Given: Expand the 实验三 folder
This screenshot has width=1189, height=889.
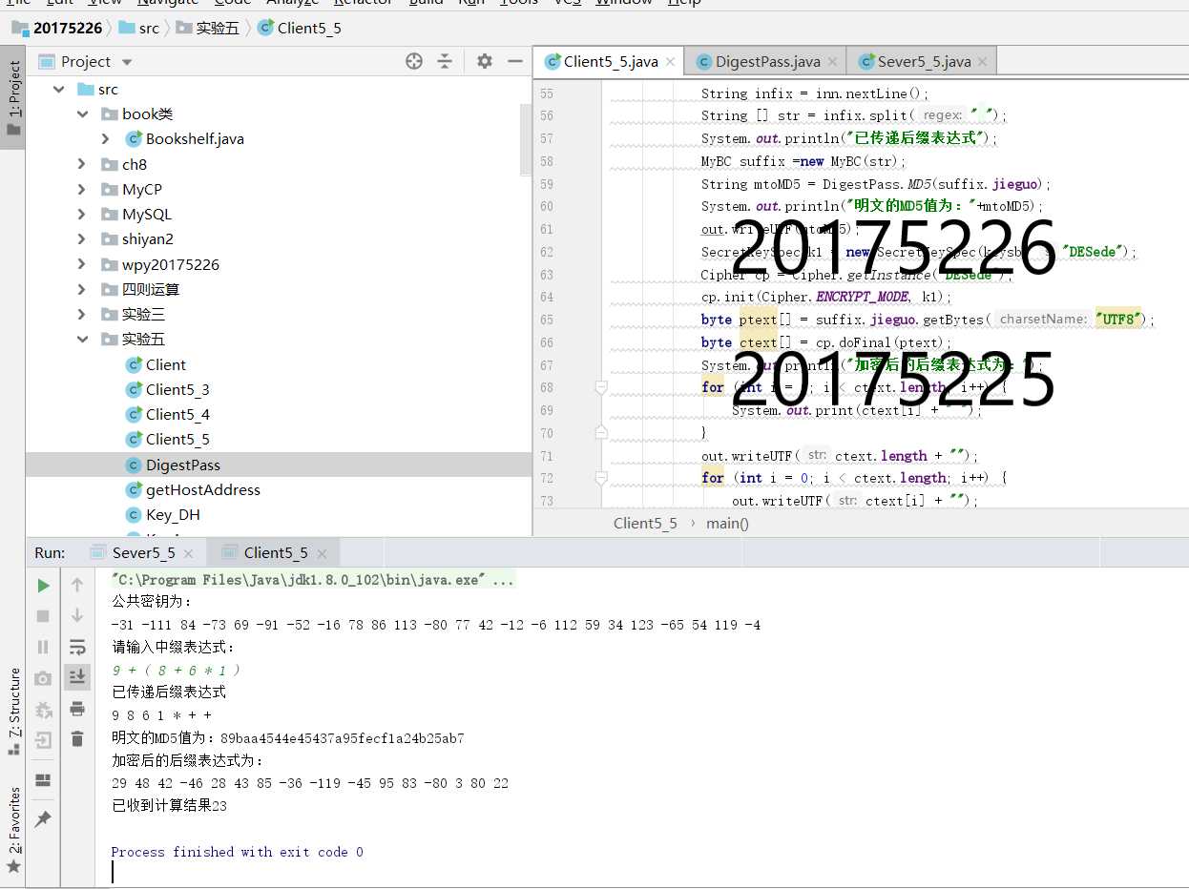Looking at the screenshot, I should point(82,314).
